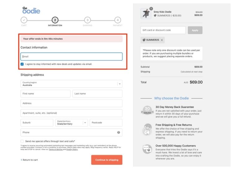Open the Country/region dropdown
Image resolution: width=239 pixels, height=170 pixels.
pos(71,84)
